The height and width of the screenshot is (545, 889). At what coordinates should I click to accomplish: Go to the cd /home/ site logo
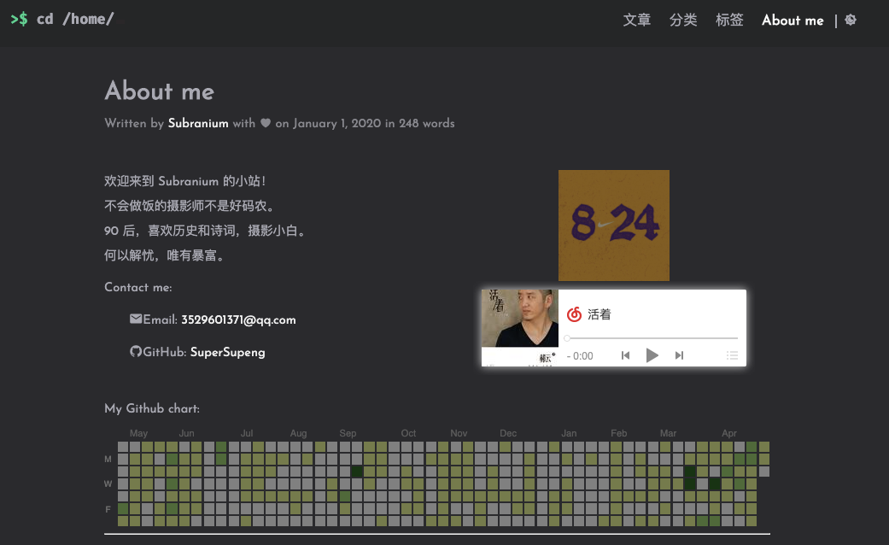click(62, 19)
